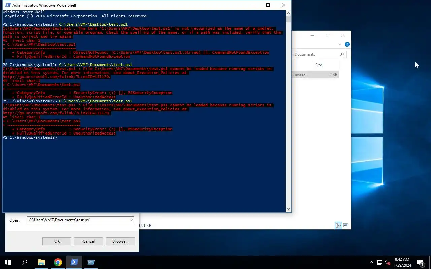Click the last PowerShell prompt line
The width and height of the screenshot is (431, 269).
coord(30,137)
